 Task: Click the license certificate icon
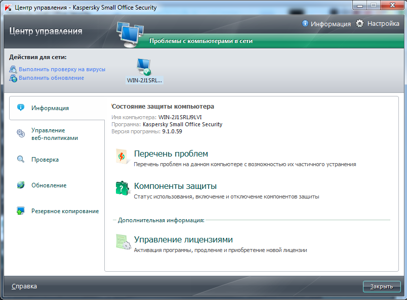tap(124, 242)
